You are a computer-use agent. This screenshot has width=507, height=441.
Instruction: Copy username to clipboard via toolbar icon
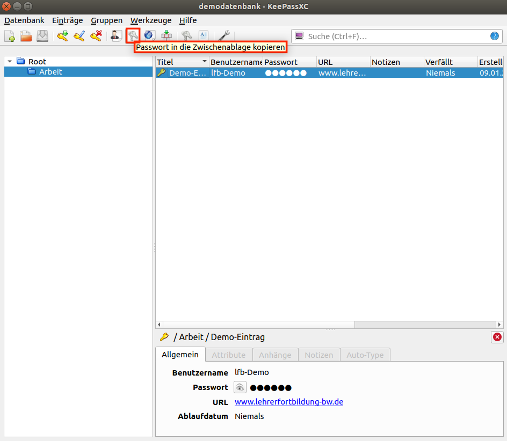click(116, 36)
